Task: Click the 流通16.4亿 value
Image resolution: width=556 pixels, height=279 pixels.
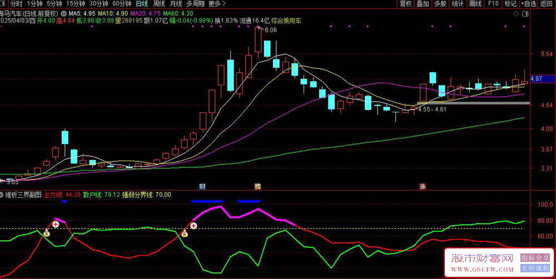Action: 255,21
